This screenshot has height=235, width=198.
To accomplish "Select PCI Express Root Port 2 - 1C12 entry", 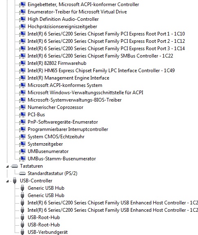I will click(106, 41).
